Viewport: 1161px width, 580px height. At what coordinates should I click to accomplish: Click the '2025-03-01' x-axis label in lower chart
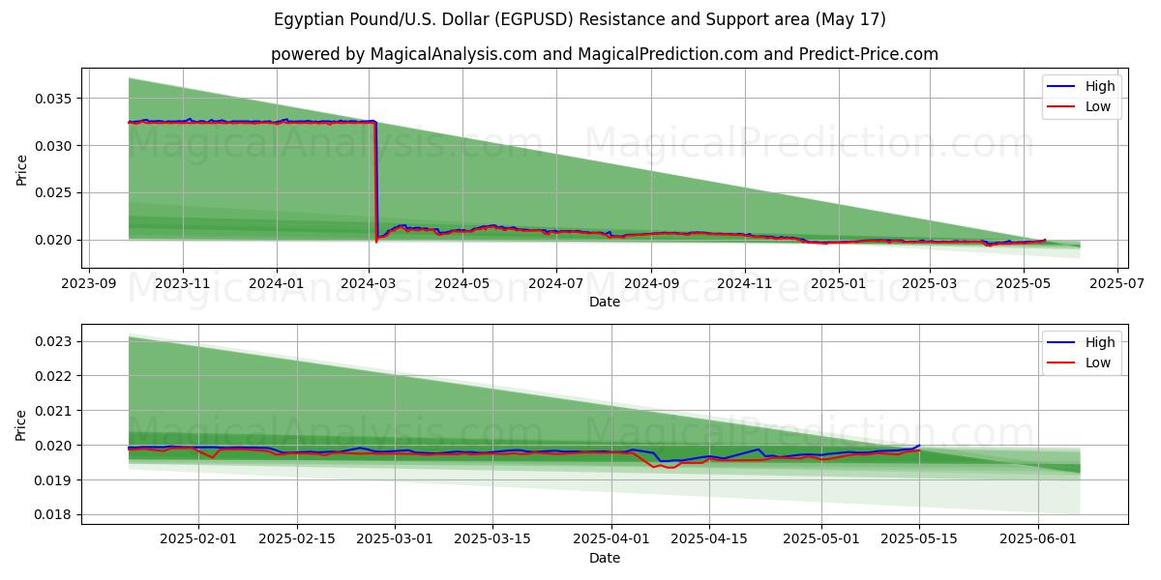pos(395,540)
